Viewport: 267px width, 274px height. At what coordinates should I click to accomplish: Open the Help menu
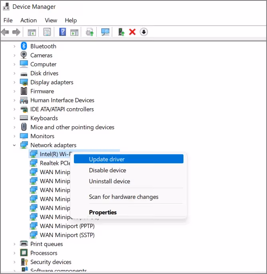71,20
